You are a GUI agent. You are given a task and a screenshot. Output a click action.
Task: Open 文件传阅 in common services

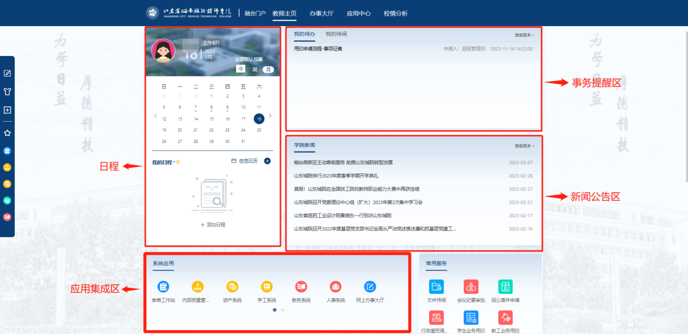tap(436, 287)
